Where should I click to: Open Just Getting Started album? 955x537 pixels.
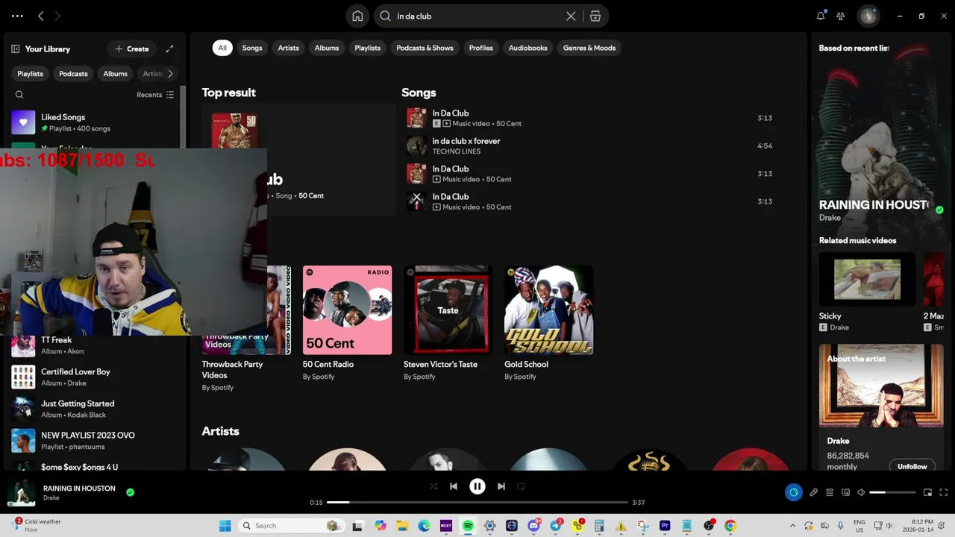point(93,409)
